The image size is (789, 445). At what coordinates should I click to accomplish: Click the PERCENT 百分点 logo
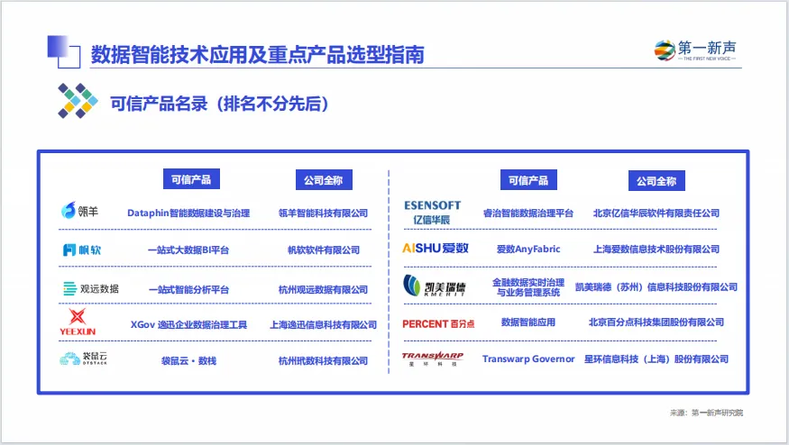tap(438, 323)
